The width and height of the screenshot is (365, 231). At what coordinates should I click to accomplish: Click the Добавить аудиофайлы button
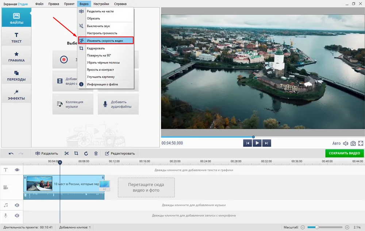point(118,104)
